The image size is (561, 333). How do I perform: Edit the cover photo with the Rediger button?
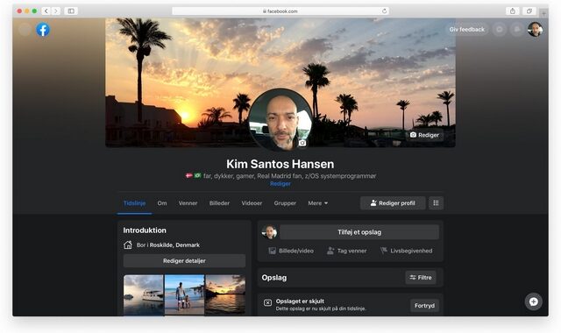point(424,135)
